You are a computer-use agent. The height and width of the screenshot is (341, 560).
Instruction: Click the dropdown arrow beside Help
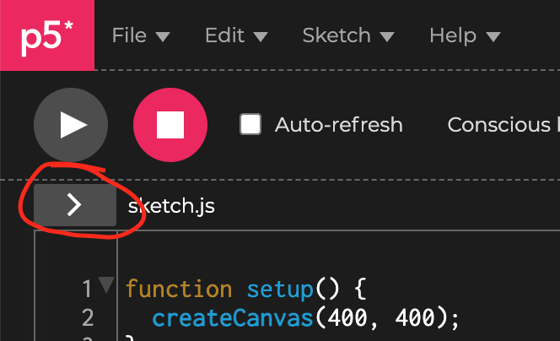coord(493,36)
